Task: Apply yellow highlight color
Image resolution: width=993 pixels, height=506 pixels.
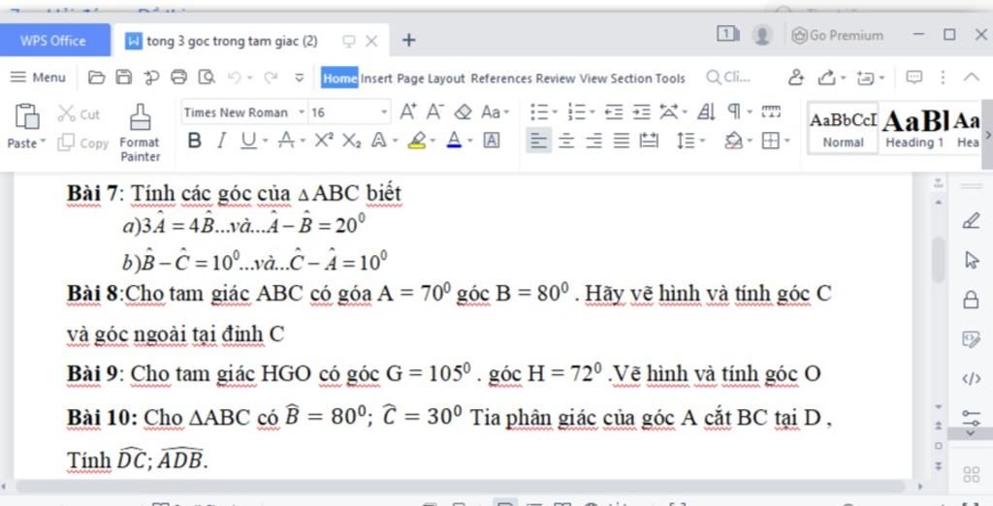Action: click(416, 140)
